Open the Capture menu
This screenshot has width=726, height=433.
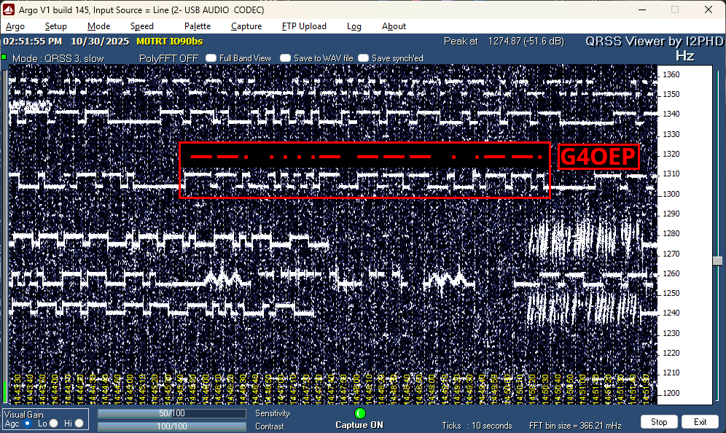click(246, 26)
